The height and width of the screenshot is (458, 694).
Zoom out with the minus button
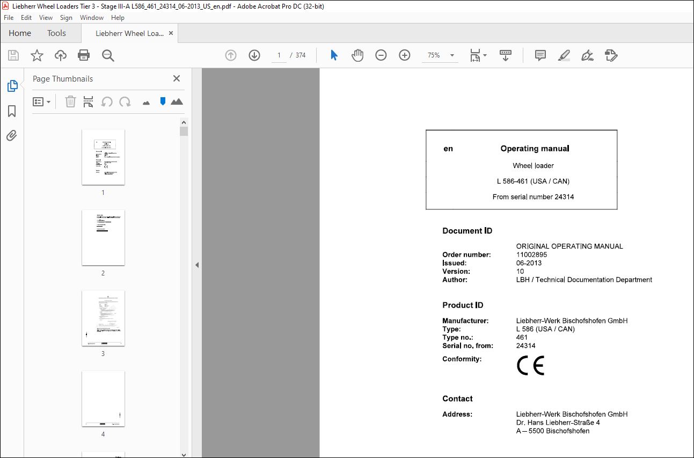381,55
